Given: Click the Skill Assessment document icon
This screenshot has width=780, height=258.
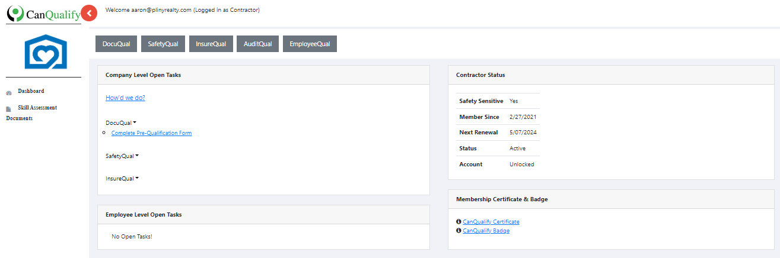Looking at the screenshot, I should [x=9, y=109].
